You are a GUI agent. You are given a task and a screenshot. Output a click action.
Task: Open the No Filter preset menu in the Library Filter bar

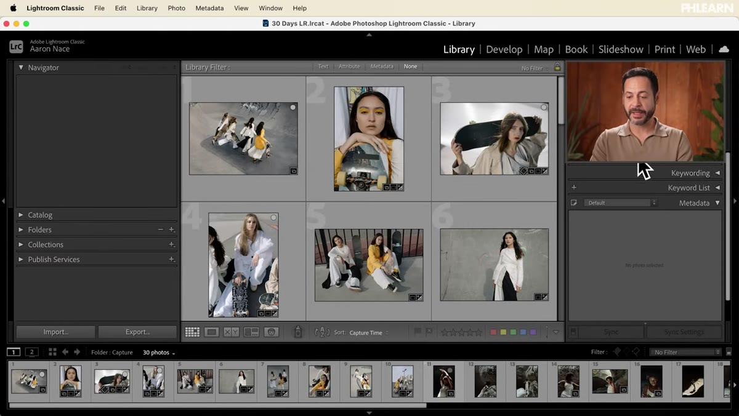coord(533,68)
